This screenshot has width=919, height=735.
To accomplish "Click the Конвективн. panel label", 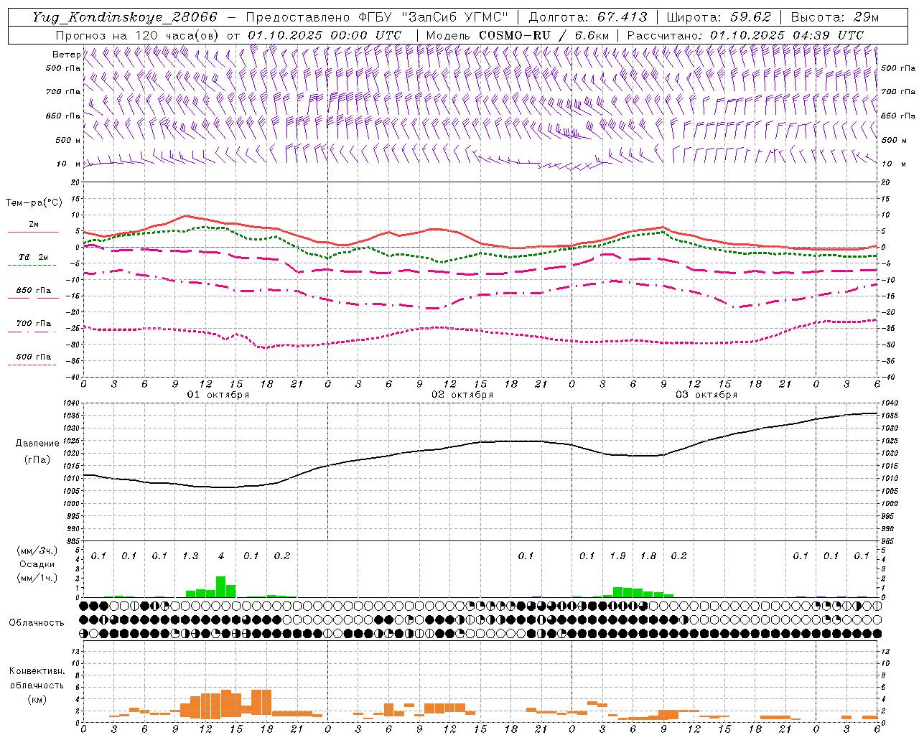I will click(37, 671).
